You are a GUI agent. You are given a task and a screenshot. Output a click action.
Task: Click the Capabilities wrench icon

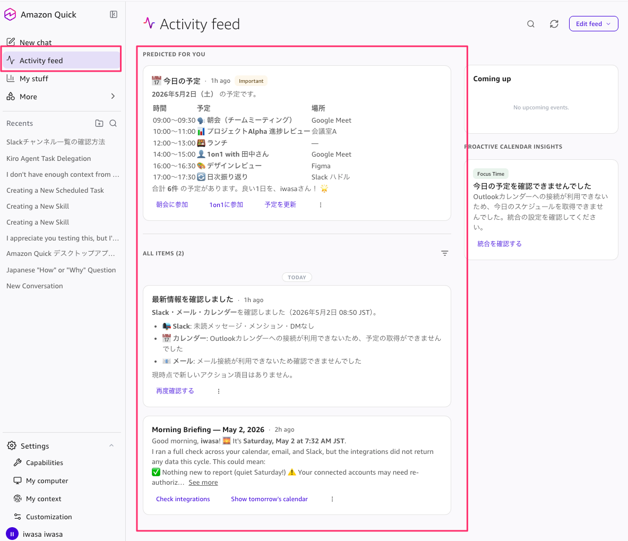point(17,462)
